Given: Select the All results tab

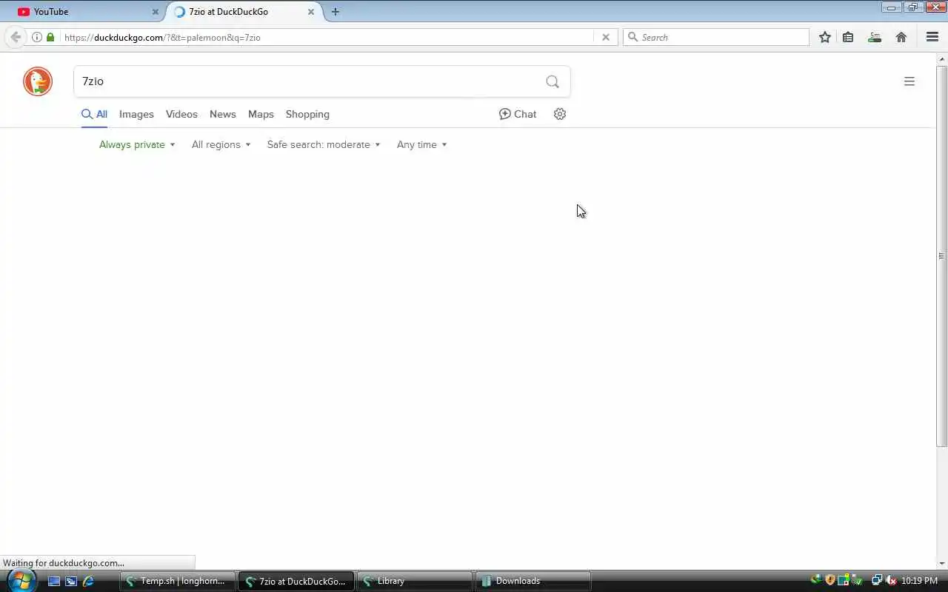Looking at the screenshot, I should (94, 114).
